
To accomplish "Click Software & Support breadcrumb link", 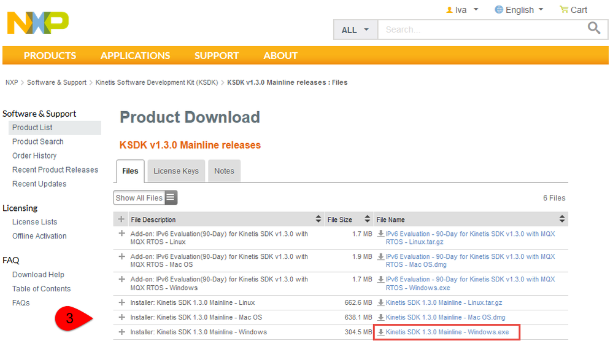I will tap(56, 82).
